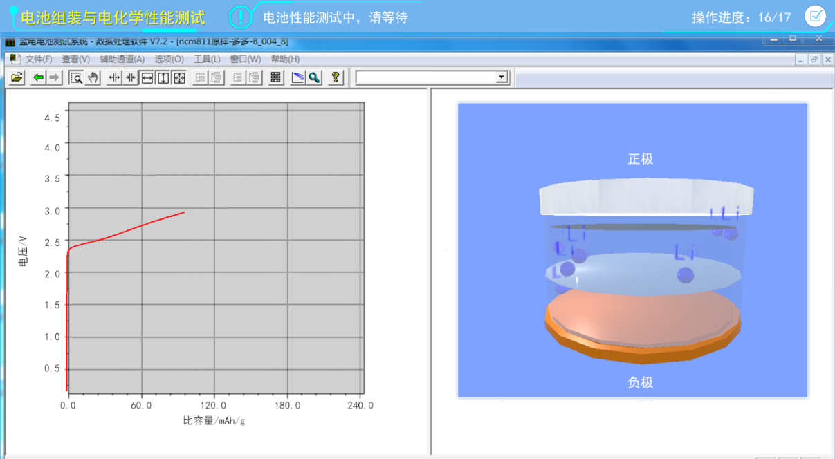Click the grid layout toolbar icon
The width and height of the screenshot is (835, 459).
pos(276,77)
